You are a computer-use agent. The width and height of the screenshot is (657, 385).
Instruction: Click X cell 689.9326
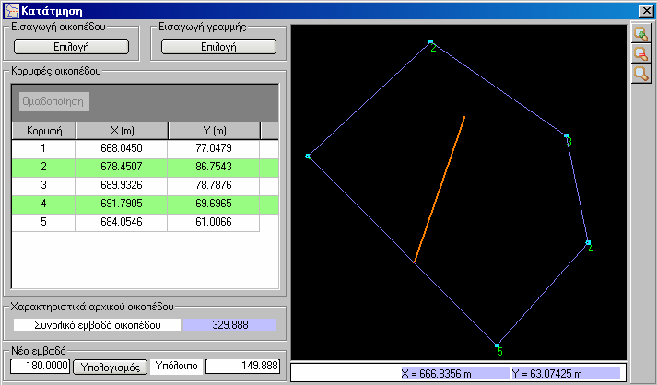[x=122, y=185]
